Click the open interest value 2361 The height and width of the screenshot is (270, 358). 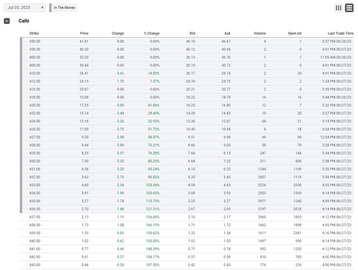[298, 233]
